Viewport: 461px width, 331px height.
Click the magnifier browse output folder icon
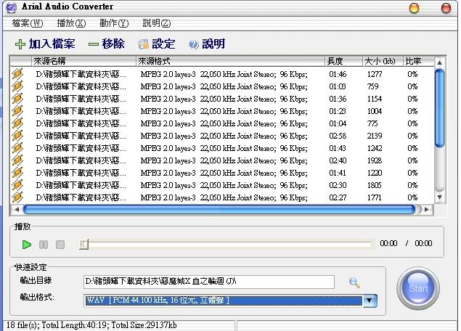coord(354,282)
